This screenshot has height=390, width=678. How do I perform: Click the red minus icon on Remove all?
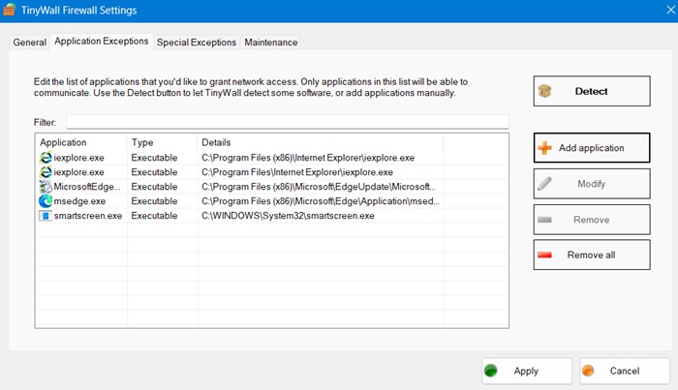(544, 255)
